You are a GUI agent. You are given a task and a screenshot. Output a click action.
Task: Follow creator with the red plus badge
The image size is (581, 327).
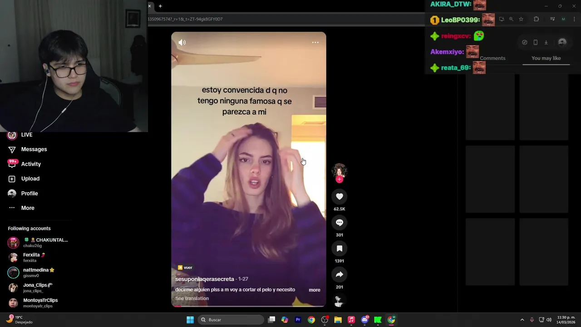pos(339,179)
